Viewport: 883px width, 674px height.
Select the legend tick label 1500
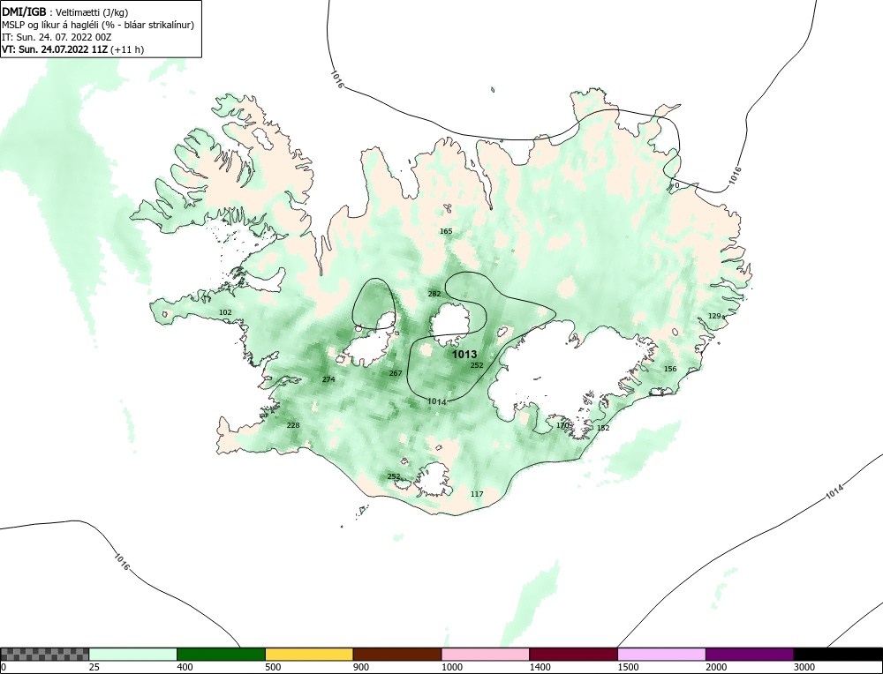[x=627, y=667]
